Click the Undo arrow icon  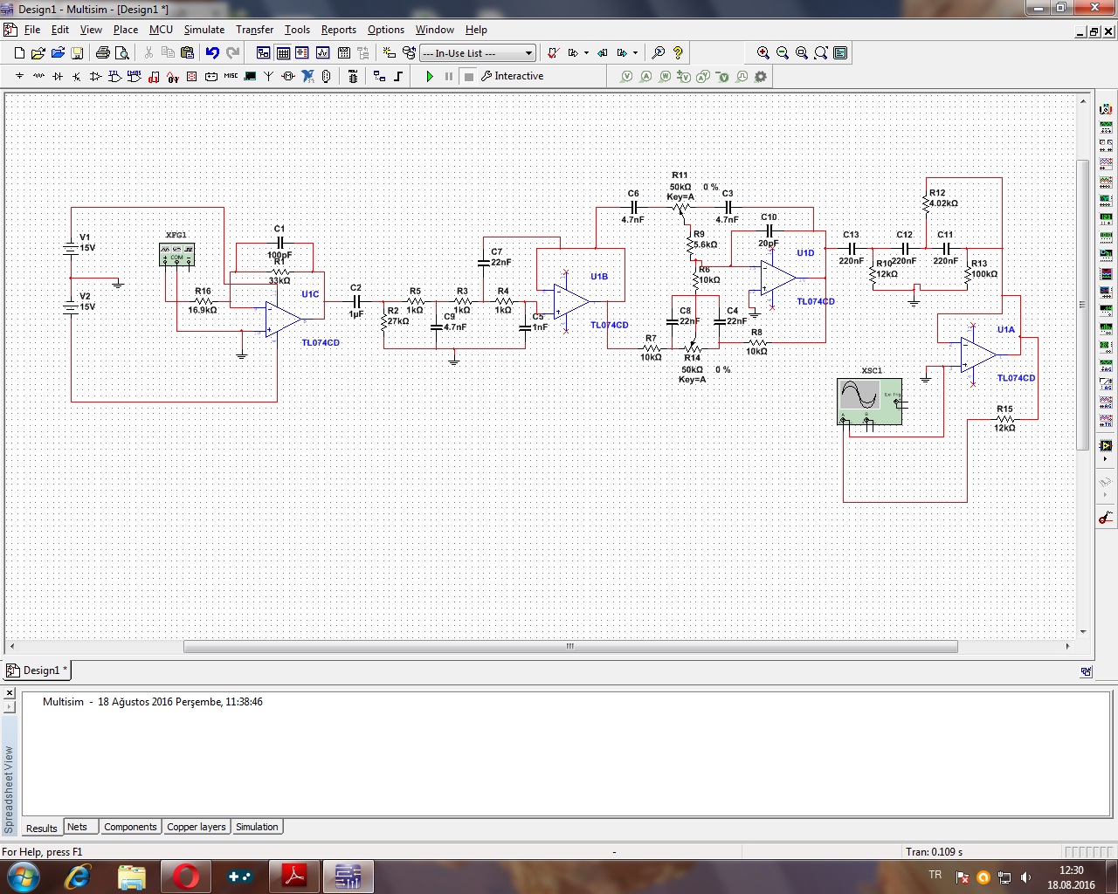(x=212, y=53)
